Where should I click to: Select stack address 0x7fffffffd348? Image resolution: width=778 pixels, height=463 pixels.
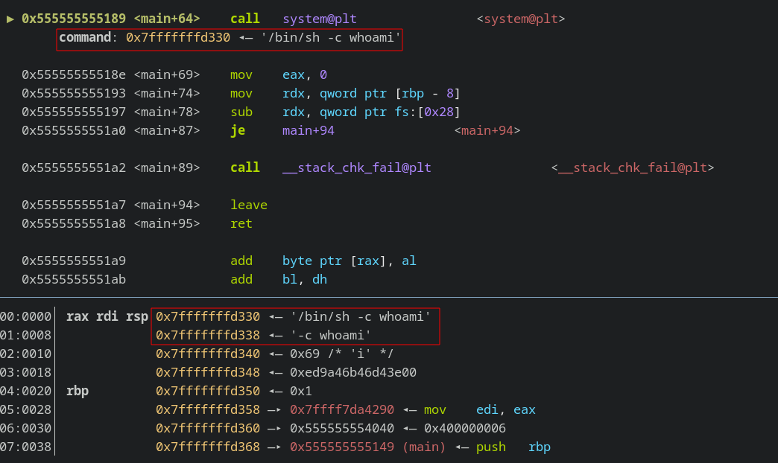pos(208,373)
